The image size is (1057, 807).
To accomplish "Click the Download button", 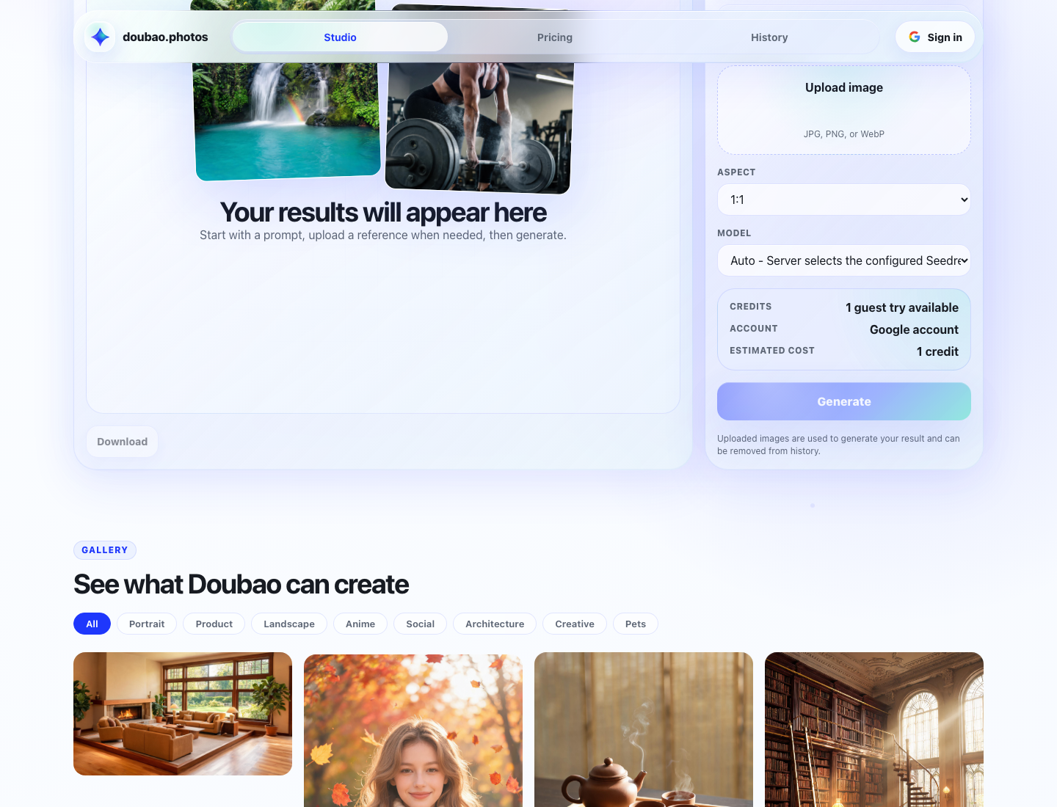I will pyautogui.click(x=122, y=442).
